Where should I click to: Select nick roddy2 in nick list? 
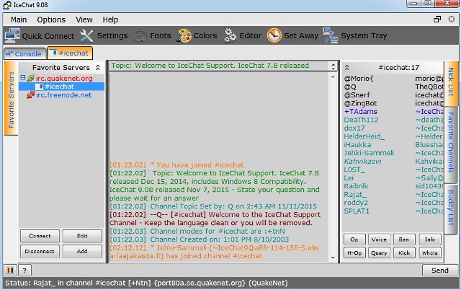[356, 203]
